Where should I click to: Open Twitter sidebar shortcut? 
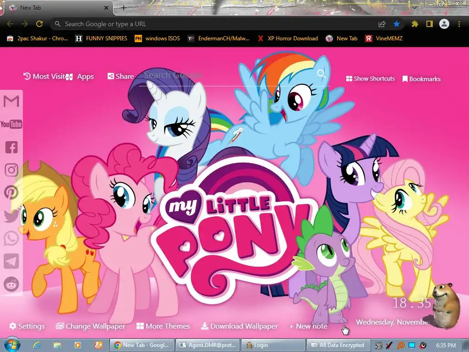[x=11, y=216]
